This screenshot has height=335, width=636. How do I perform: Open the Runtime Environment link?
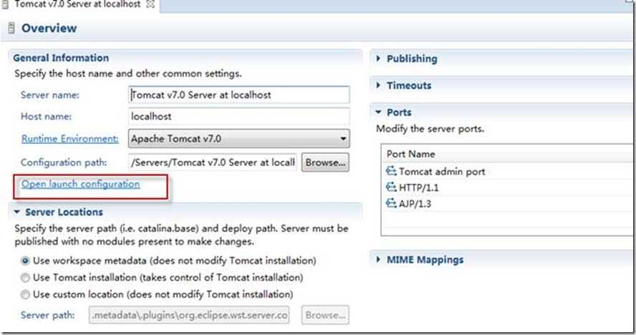[69, 139]
